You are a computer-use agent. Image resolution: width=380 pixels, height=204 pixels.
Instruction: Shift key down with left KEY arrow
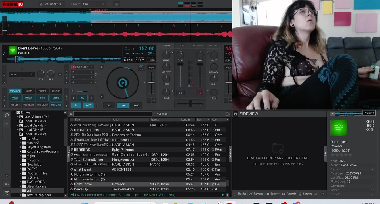tap(133, 54)
